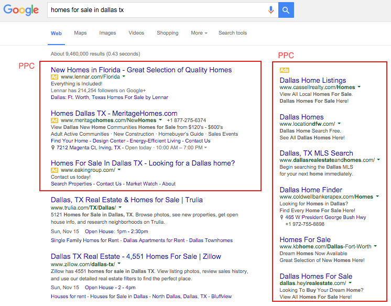Open the 'Dallas Homes' ad from locationdfw
Viewport: 391px width, 306px height.
coord(301,117)
